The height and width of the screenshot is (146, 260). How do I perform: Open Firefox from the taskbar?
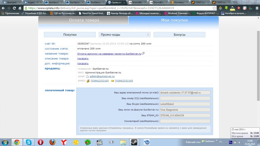(x=52, y=142)
